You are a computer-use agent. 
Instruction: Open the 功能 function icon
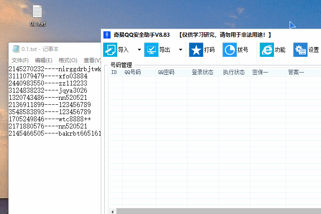267,50
